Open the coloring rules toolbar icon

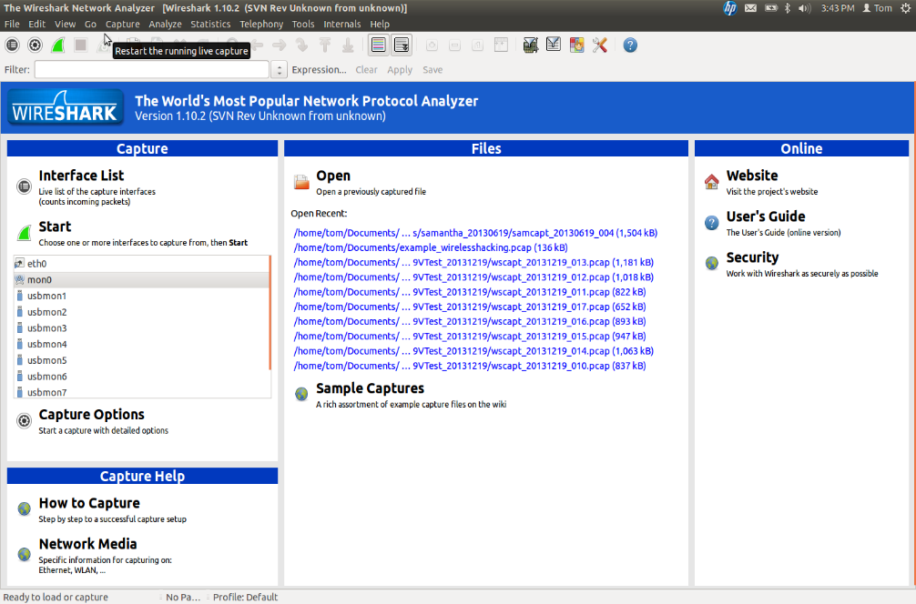pos(576,45)
